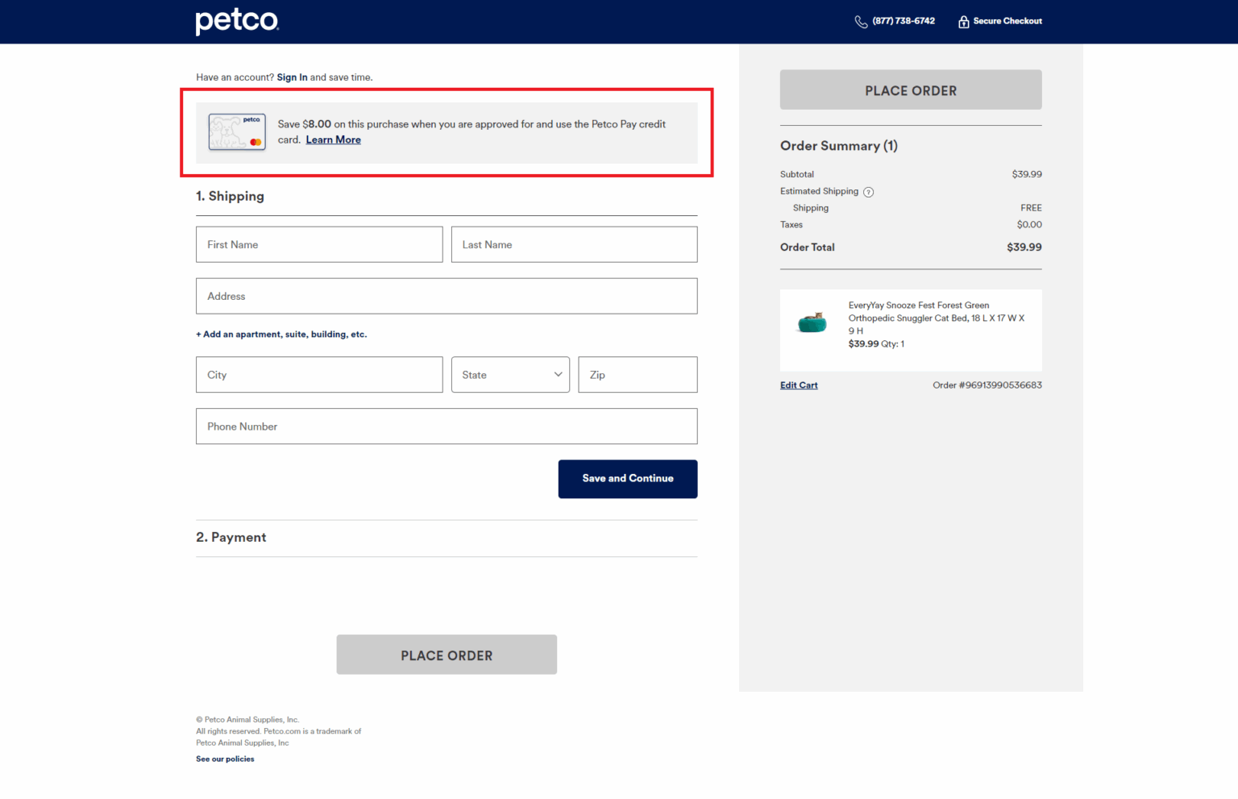Click the Secure Checkout lock icon
Screen dimensions: 1238x799
pyautogui.click(x=963, y=21)
